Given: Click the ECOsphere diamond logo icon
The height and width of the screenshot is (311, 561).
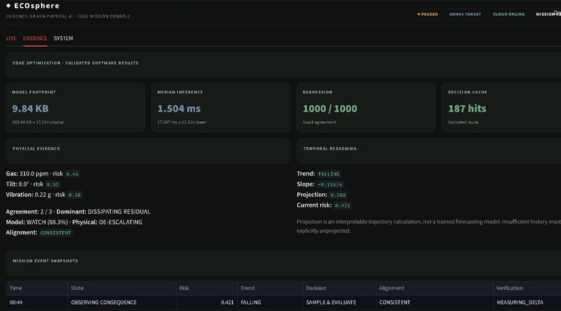Looking at the screenshot, I should pyautogui.click(x=8, y=6).
